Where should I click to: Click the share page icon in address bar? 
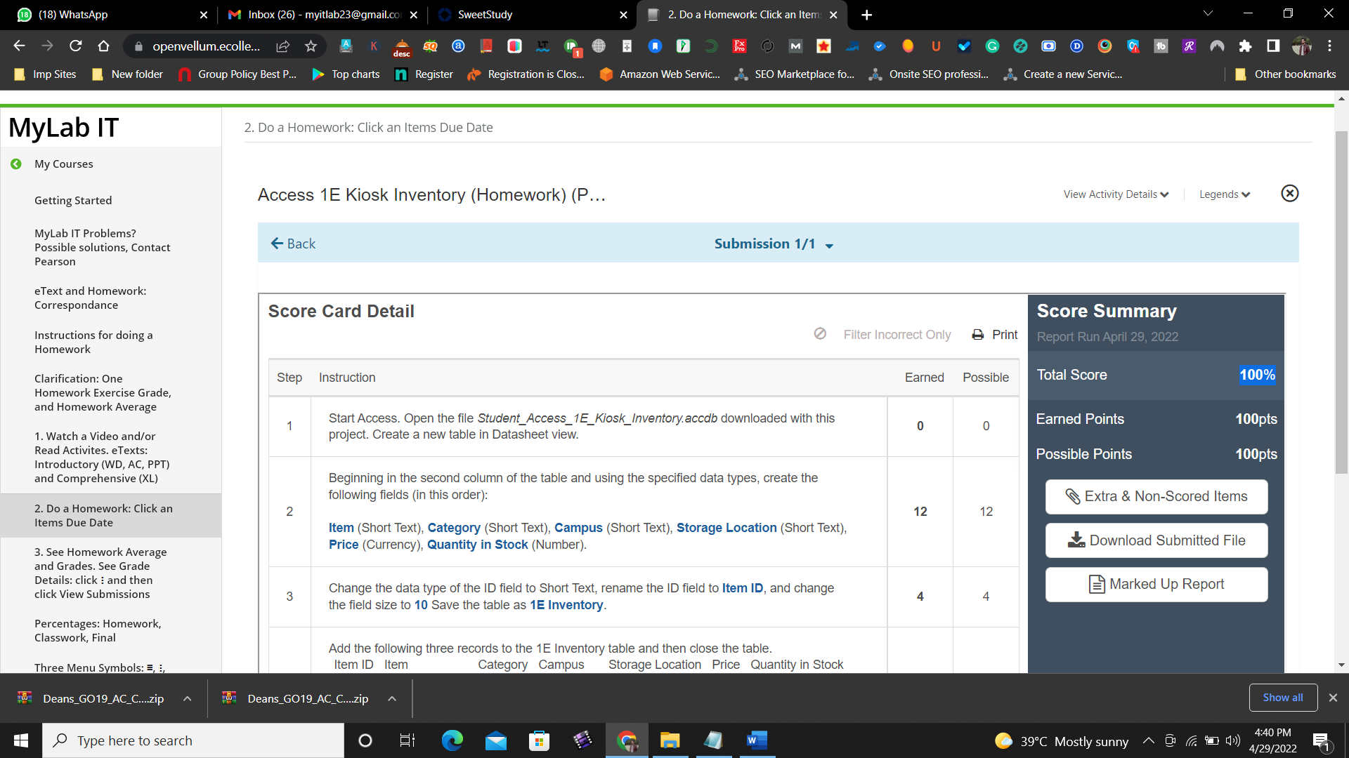282,46
